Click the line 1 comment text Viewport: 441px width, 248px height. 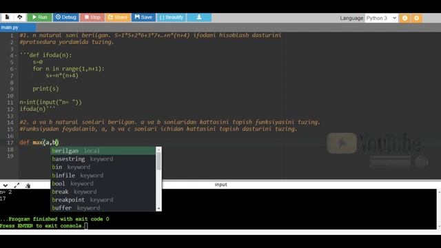[x=150, y=35]
